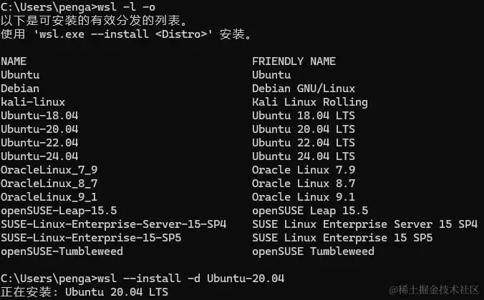The image size is (484, 300).
Task: Click the OracleLinux_9_1 entry
Action: click(x=49, y=197)
